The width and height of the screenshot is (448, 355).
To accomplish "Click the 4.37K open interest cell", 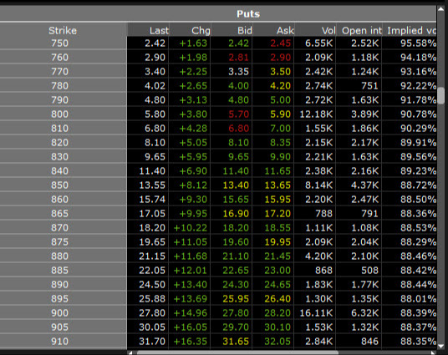I will [x=364, y=185].
